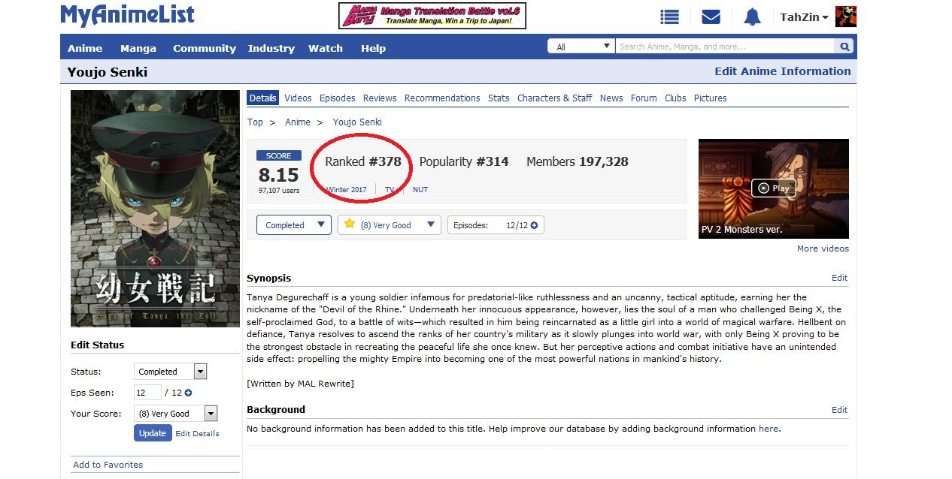Image resolution: width=952 pixels, height=479 pixels.
Task: Switch to the Pictures tab
Action: click(x=711, y=98)
